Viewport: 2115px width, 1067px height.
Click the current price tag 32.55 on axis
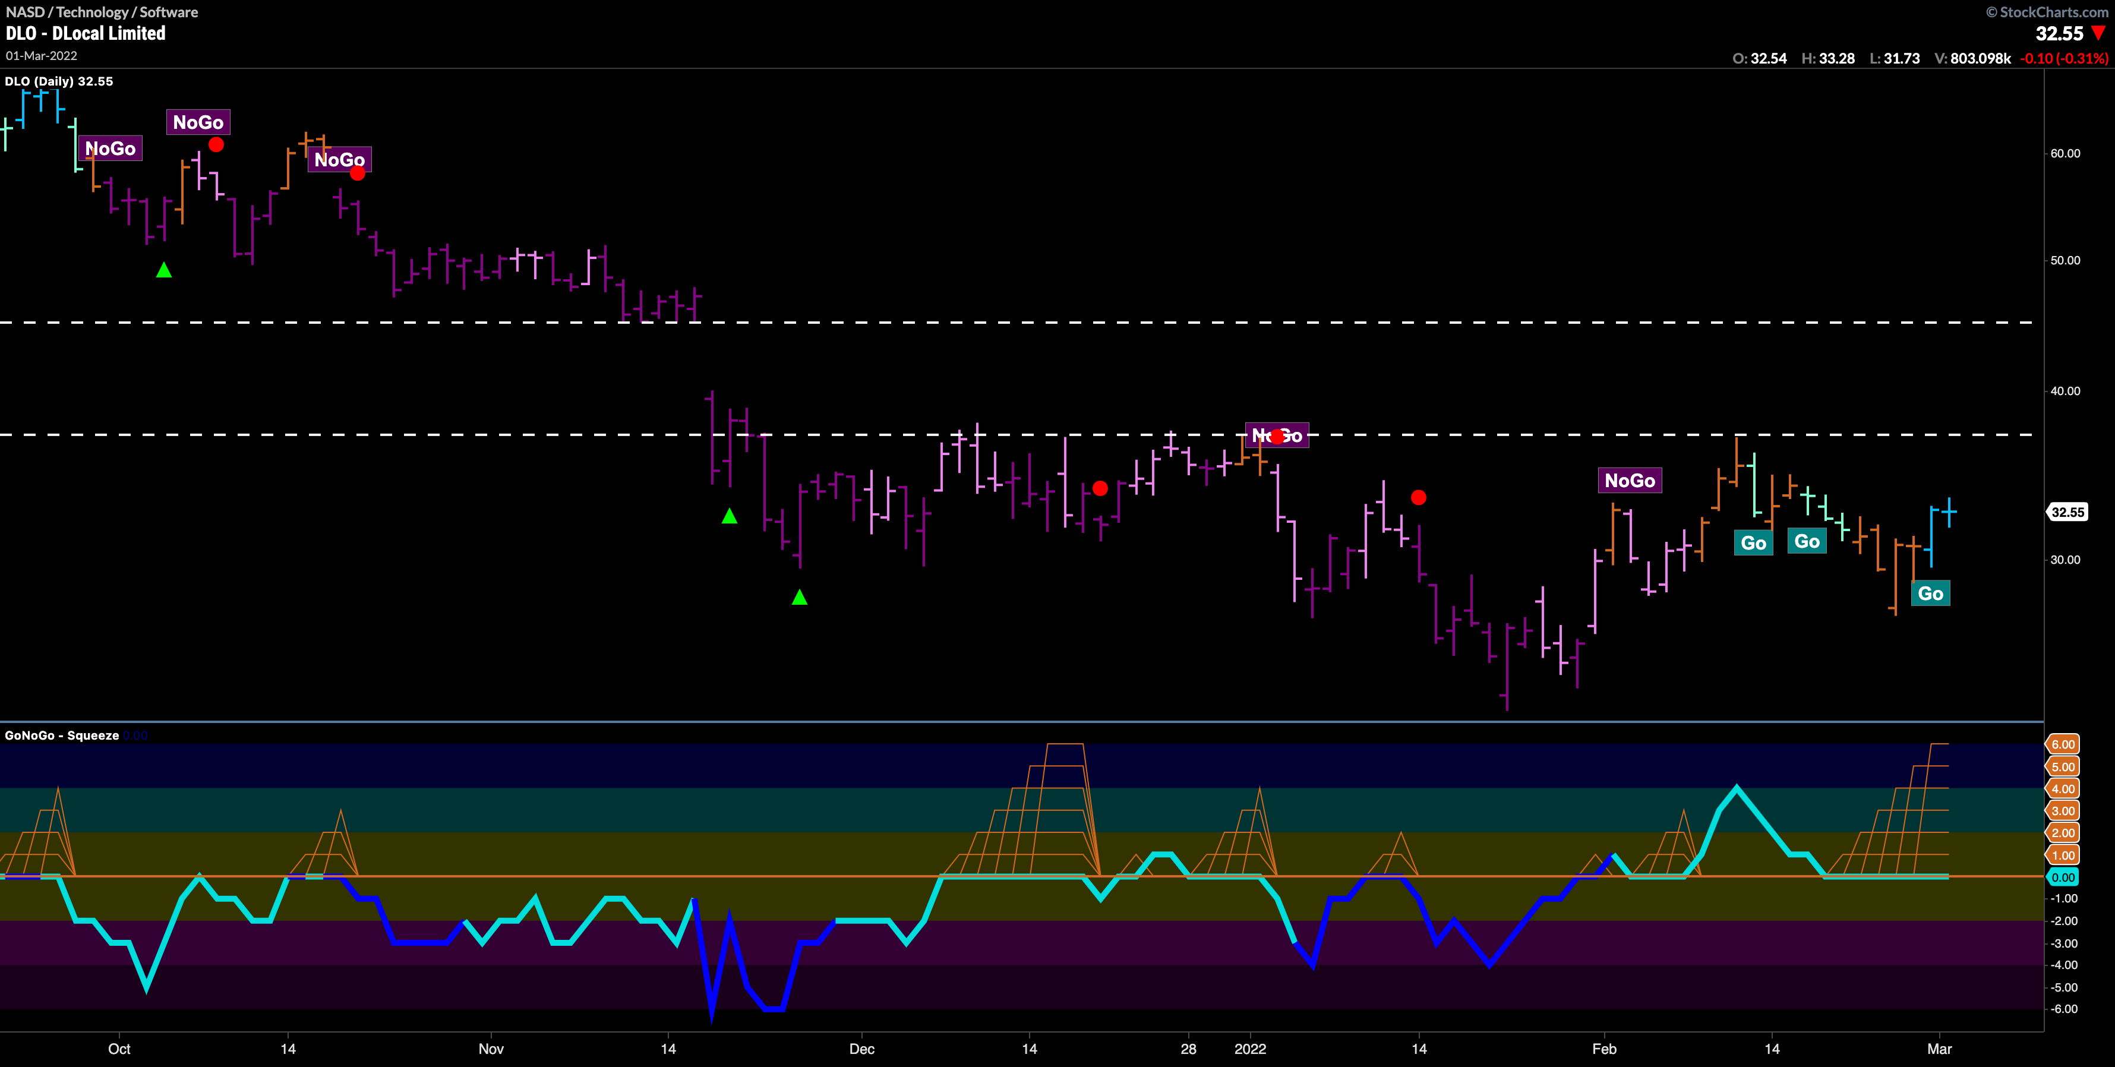(x=2067, y=512)
